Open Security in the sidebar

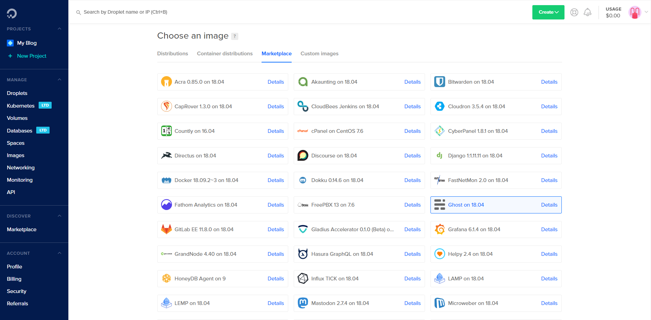click(16, 291)
